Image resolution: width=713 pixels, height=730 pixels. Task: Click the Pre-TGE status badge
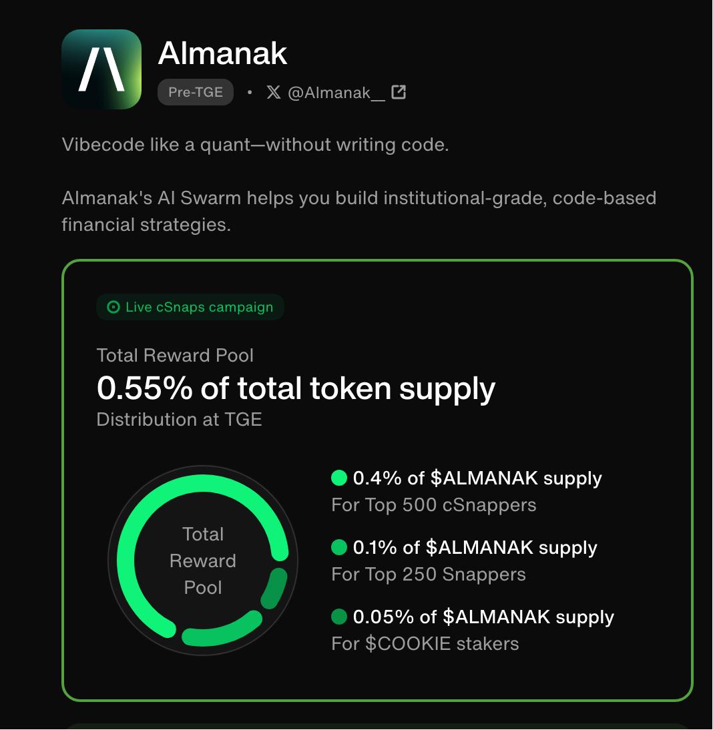196,92
